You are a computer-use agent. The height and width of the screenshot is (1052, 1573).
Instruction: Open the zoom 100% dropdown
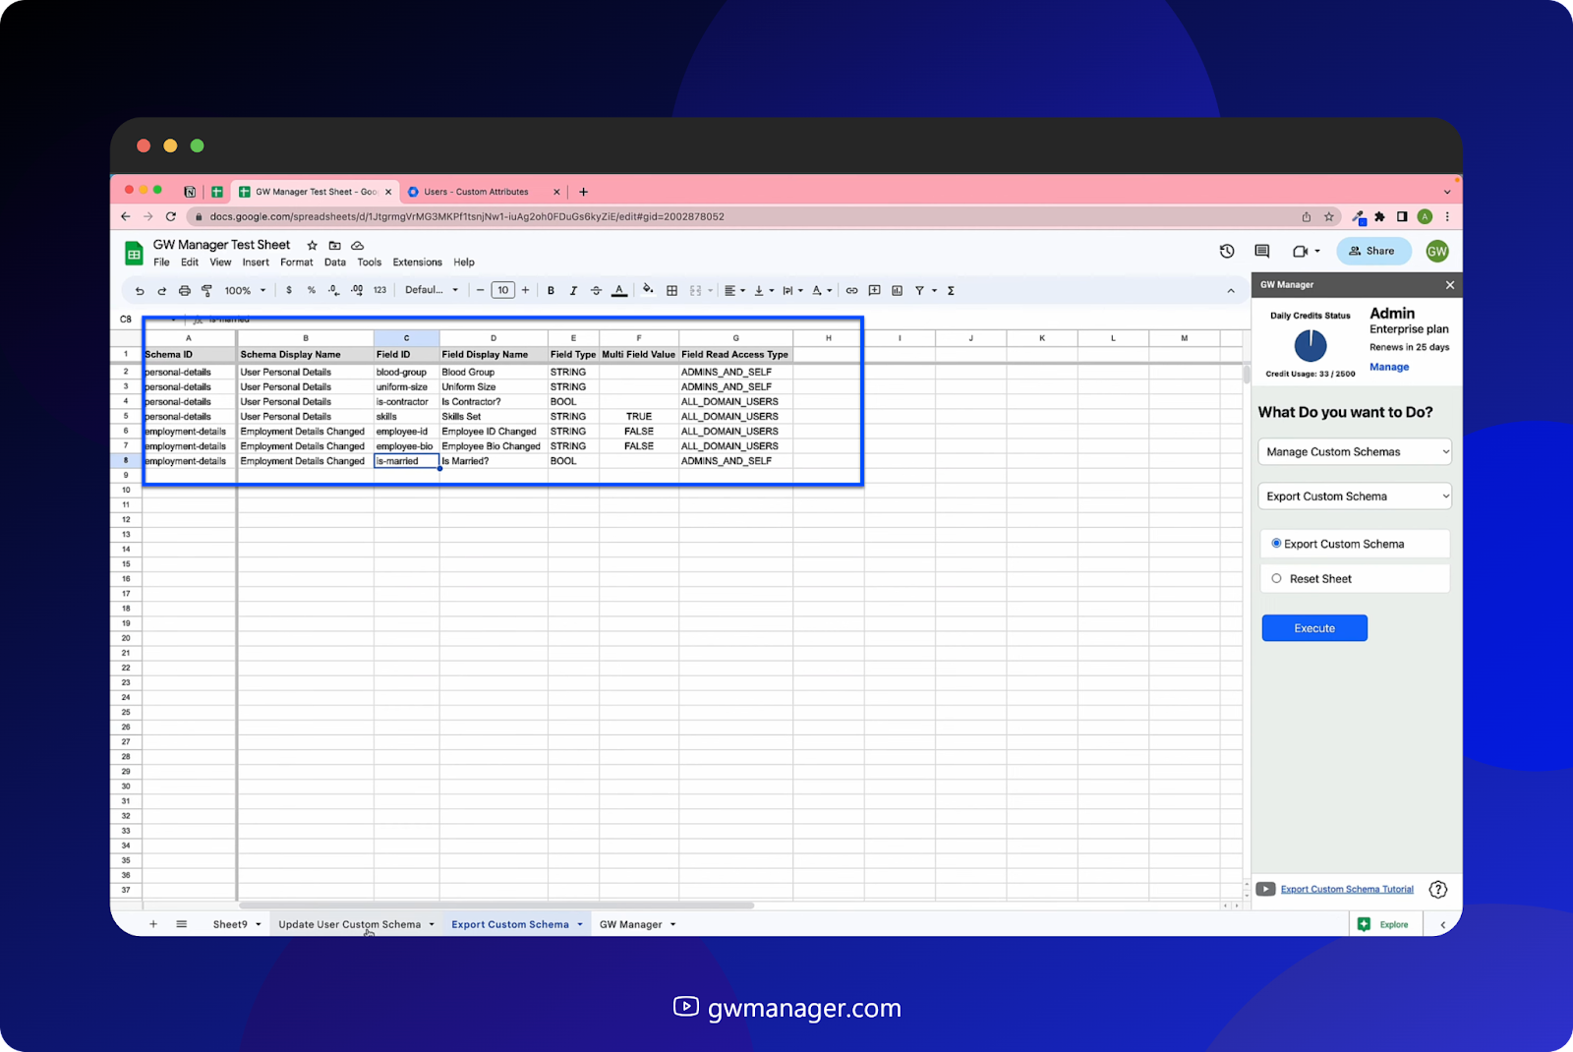pyautogui.click(x=245, y=291)
